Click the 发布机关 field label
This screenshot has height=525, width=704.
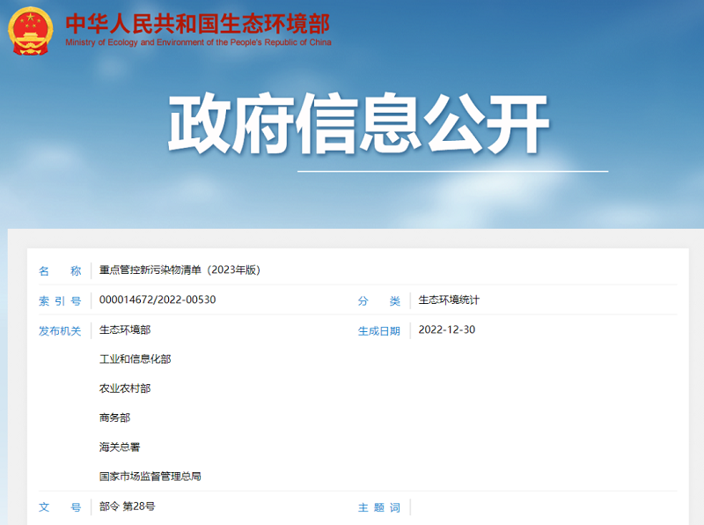(60, 331)
